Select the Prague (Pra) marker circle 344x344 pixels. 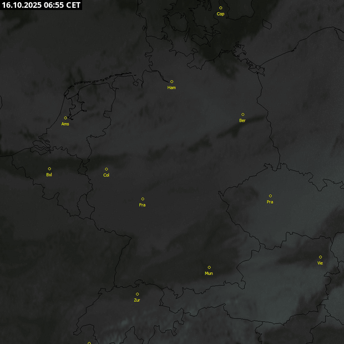[270, 196]
